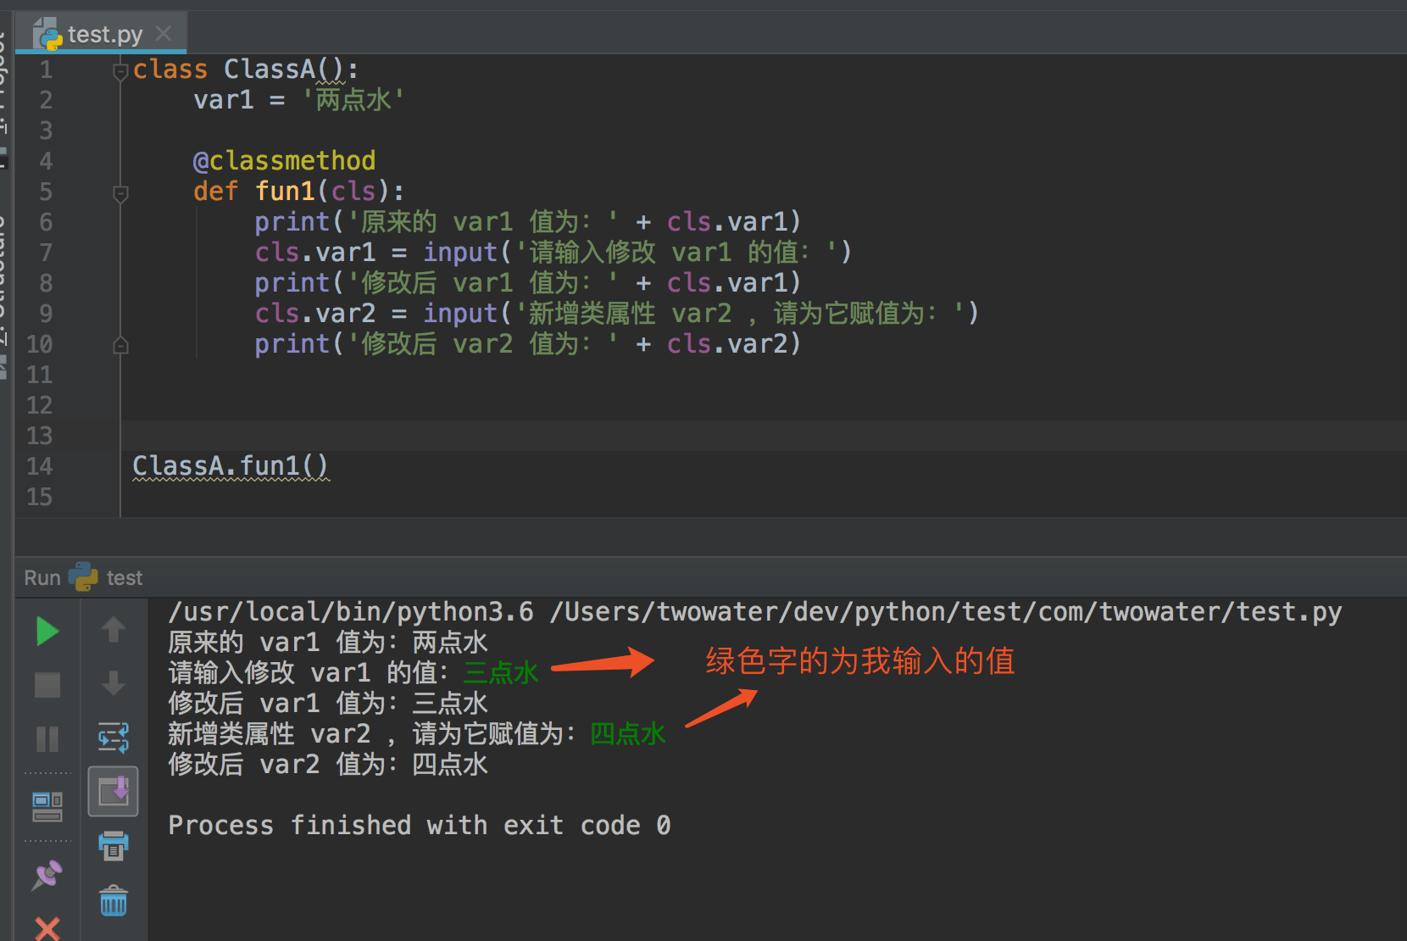Image resolution: width=1407 pixels, height=941 pixels.
Task: Click the fold end marker at line 10
Action: pos(120,345)
